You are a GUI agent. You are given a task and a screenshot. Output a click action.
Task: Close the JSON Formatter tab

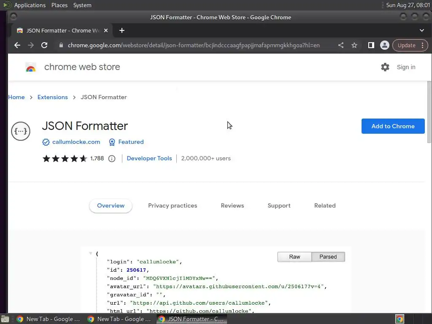106,30
